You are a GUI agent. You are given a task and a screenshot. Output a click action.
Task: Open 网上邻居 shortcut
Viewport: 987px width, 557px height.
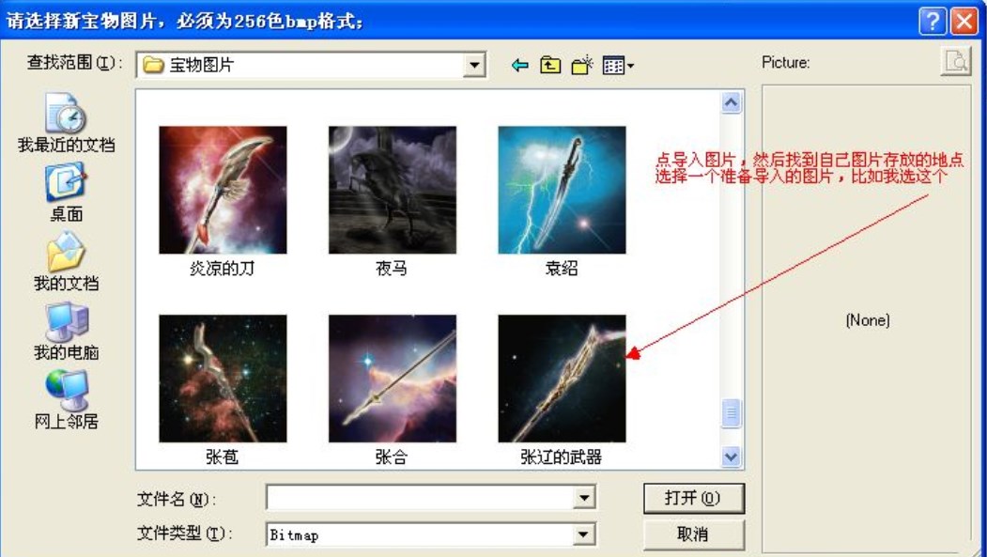pos(66,399)
